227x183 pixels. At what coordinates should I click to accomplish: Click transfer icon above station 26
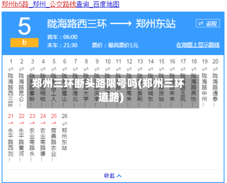pyautogui.click(x=65, y=124)
